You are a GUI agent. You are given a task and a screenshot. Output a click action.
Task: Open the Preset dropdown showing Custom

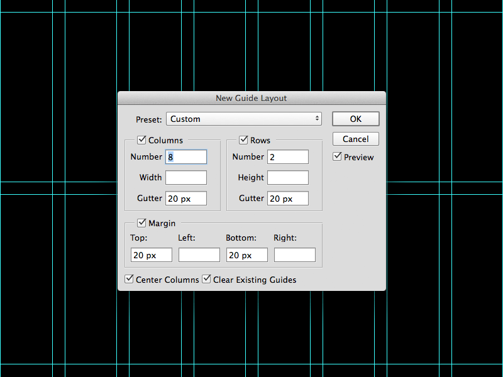tap(244, 119)
